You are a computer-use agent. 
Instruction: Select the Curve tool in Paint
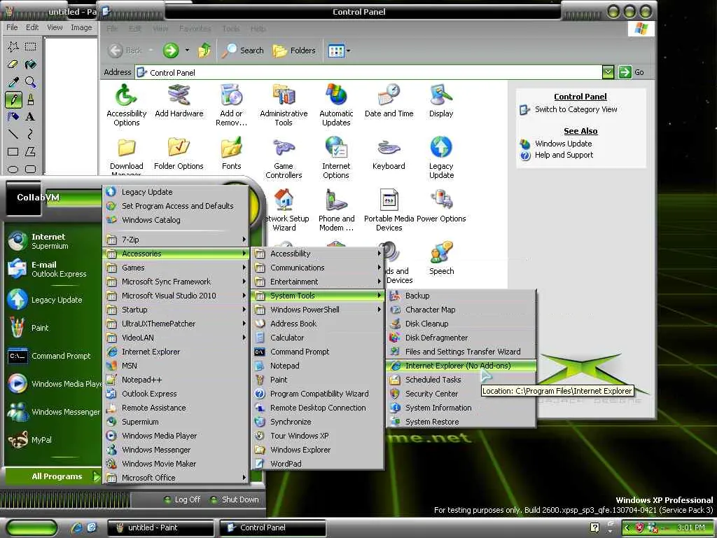pyautogui.click(x=31, y=134)
